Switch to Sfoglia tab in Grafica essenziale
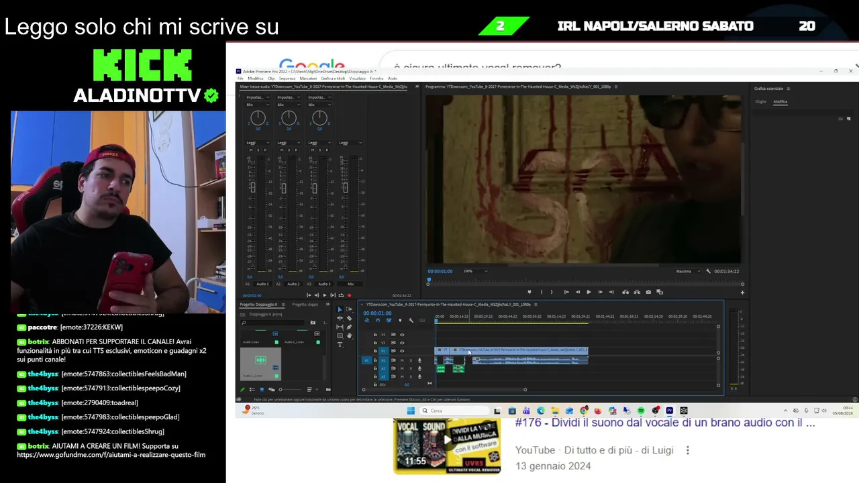Viewport: 859px width, 483px height. tap(760, 101)
